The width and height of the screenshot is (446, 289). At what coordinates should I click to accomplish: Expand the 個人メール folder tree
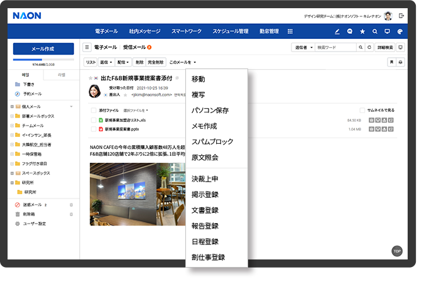click(11, 107)
